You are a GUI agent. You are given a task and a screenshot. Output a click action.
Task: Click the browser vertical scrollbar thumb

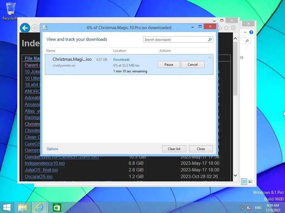point(235,69)
